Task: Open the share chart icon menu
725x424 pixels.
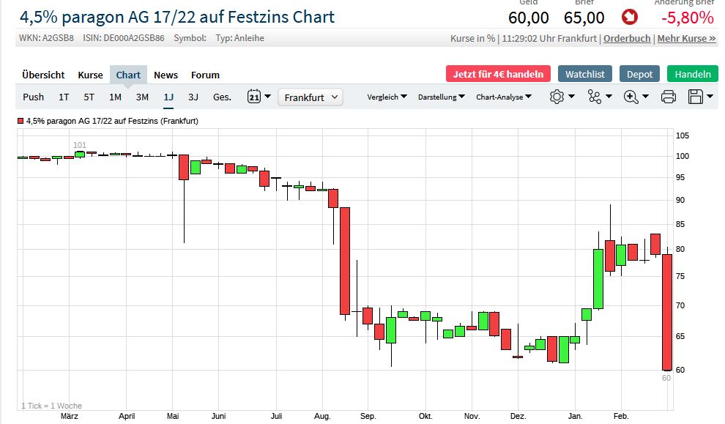Action: [594, 97]
